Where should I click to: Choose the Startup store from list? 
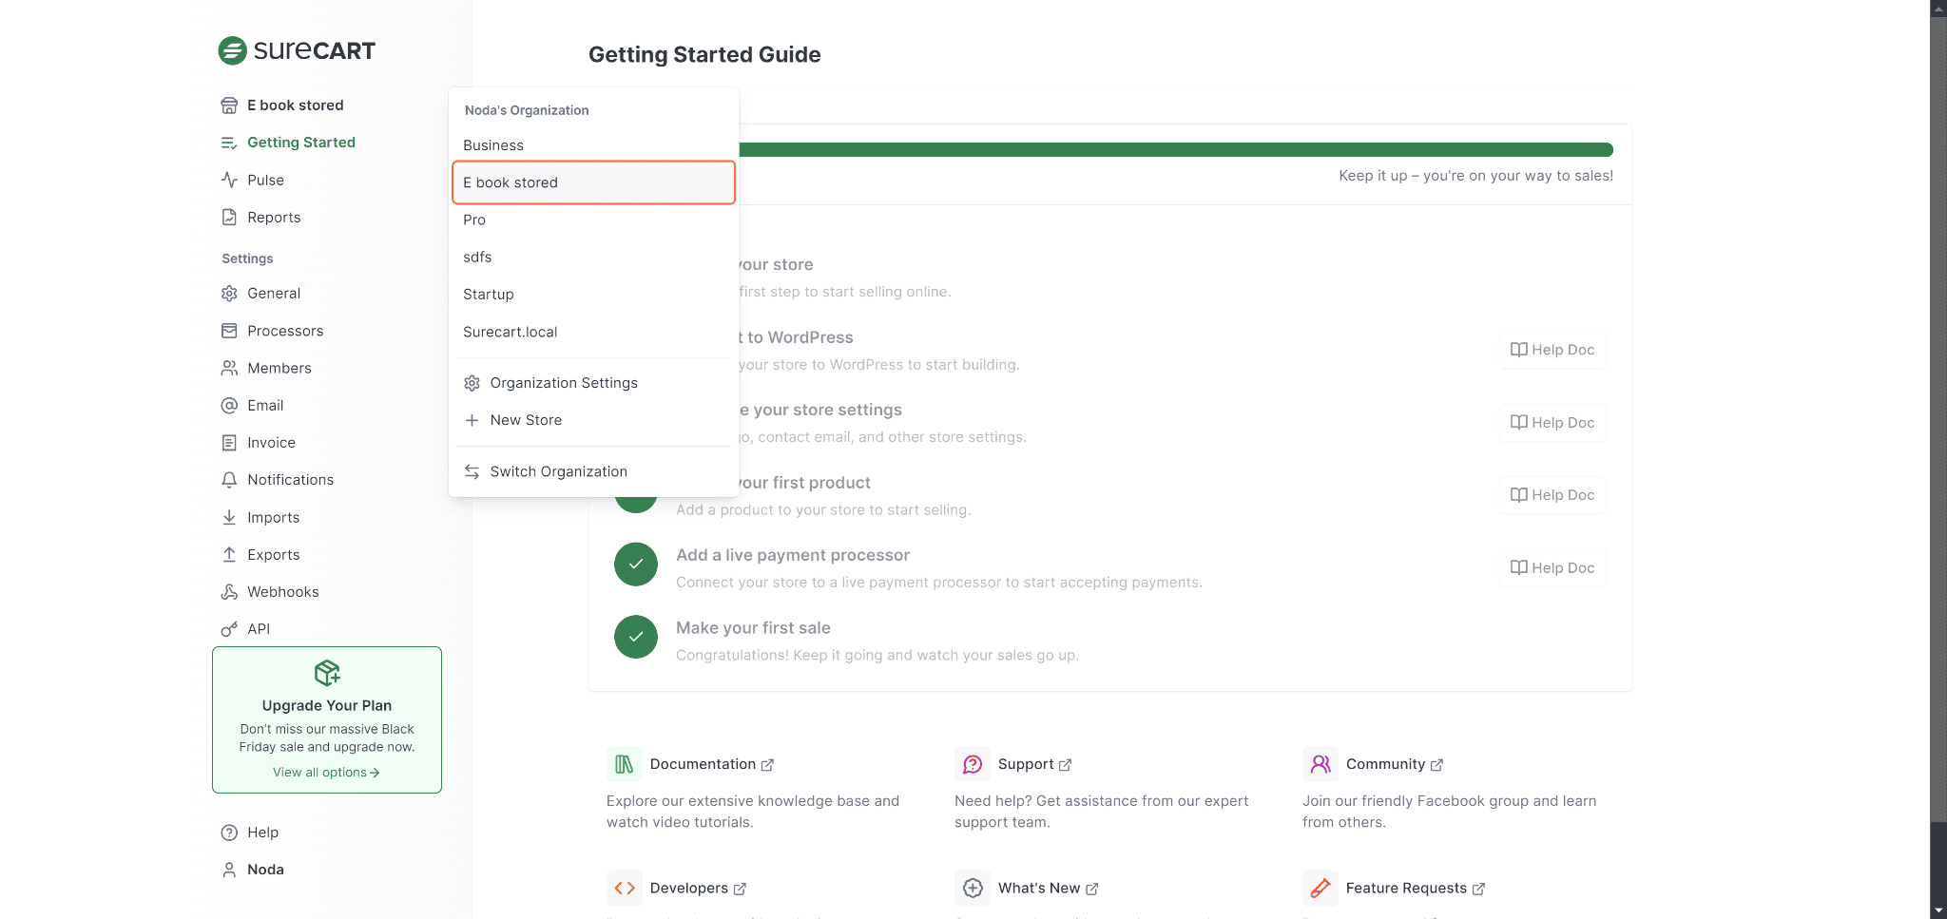[489, 295]
